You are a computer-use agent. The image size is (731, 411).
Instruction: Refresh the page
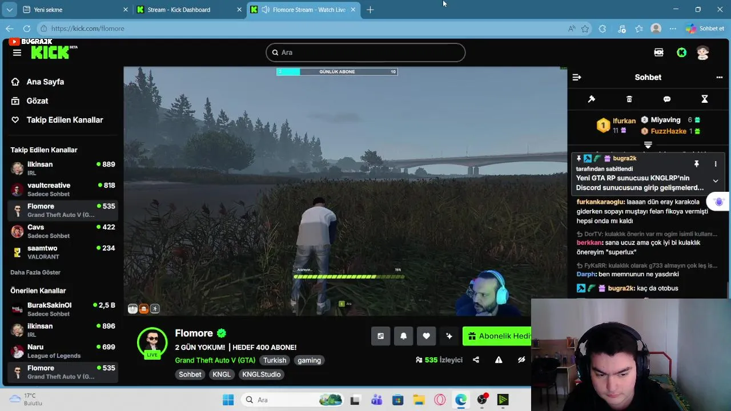27,29
